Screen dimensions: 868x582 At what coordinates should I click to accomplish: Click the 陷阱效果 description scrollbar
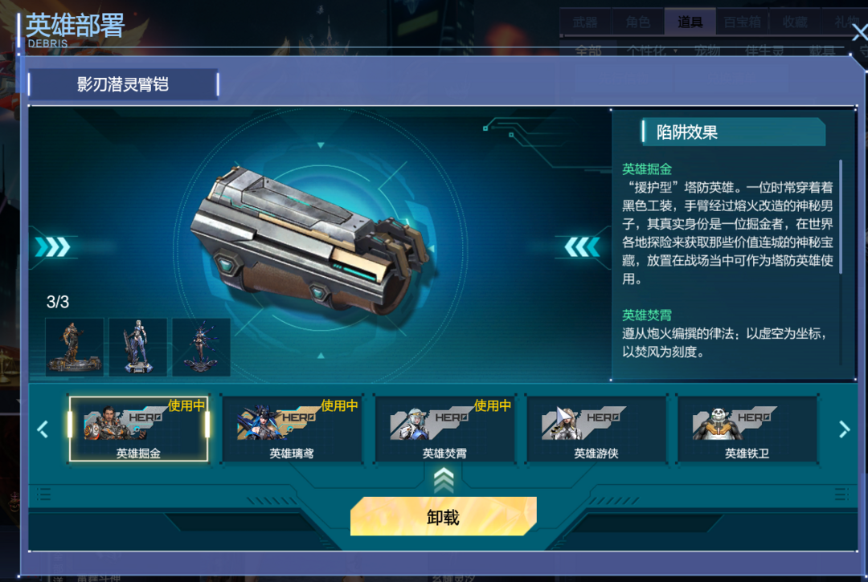[841, 217]
